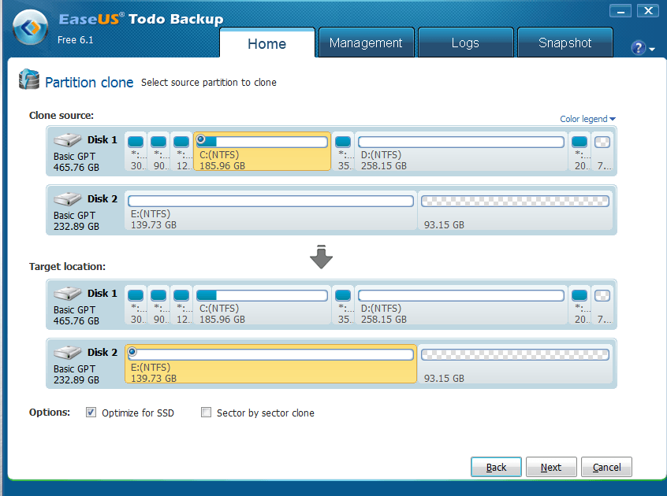Choose target partition labeled 90 on Disk 1
This screenshot has height=496, width=667.
[159, 305]
